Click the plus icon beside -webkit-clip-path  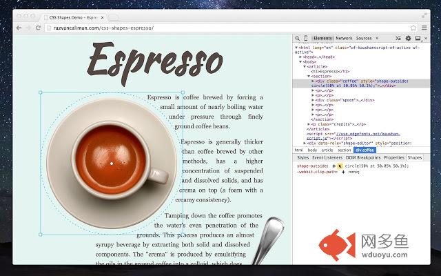[x=343, y=172]
